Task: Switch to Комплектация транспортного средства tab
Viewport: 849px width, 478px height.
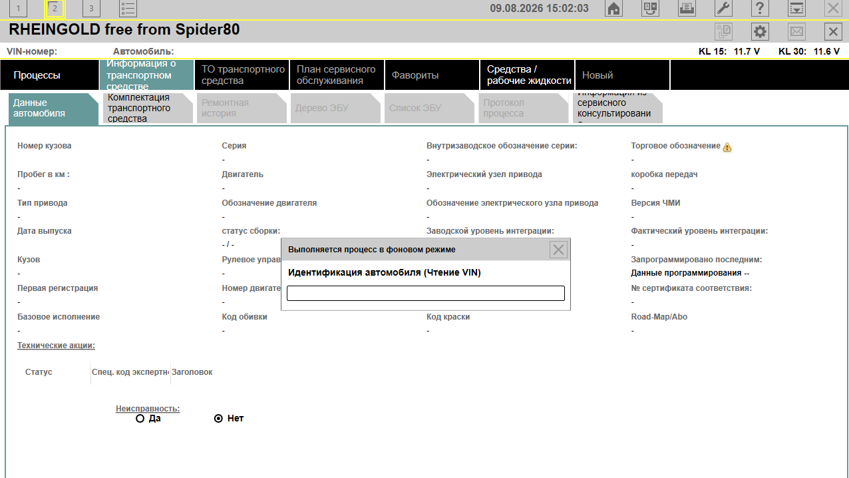Action: click(148, 108)
